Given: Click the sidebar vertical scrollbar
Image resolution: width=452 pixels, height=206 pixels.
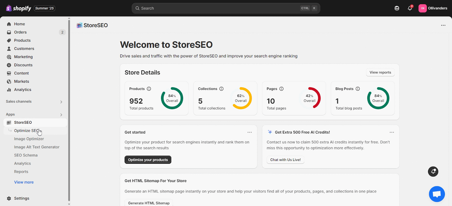Looking at the screenshot, I should click(69, 110).
